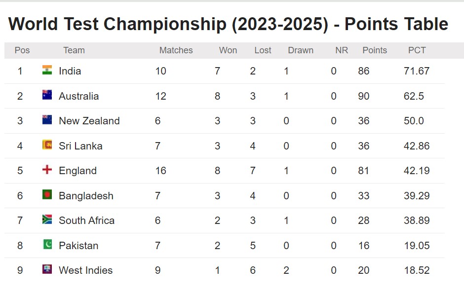Select the South Africa team name
The width and height of the screenshot is (464, 295).
tap(86, 221)
